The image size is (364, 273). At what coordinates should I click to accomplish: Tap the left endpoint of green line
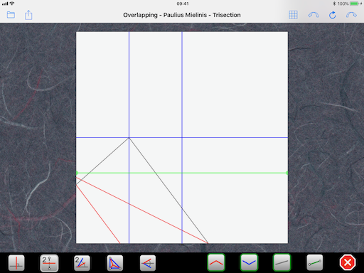pos(77,173)
